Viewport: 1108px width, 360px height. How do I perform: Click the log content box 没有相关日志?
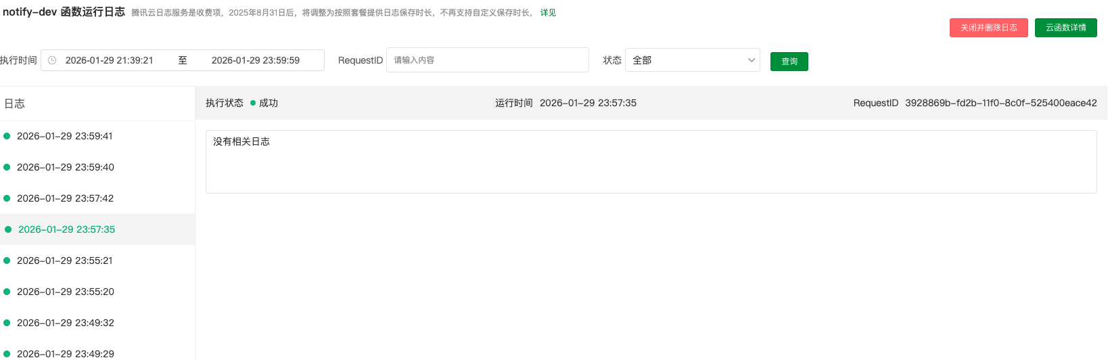651,162
